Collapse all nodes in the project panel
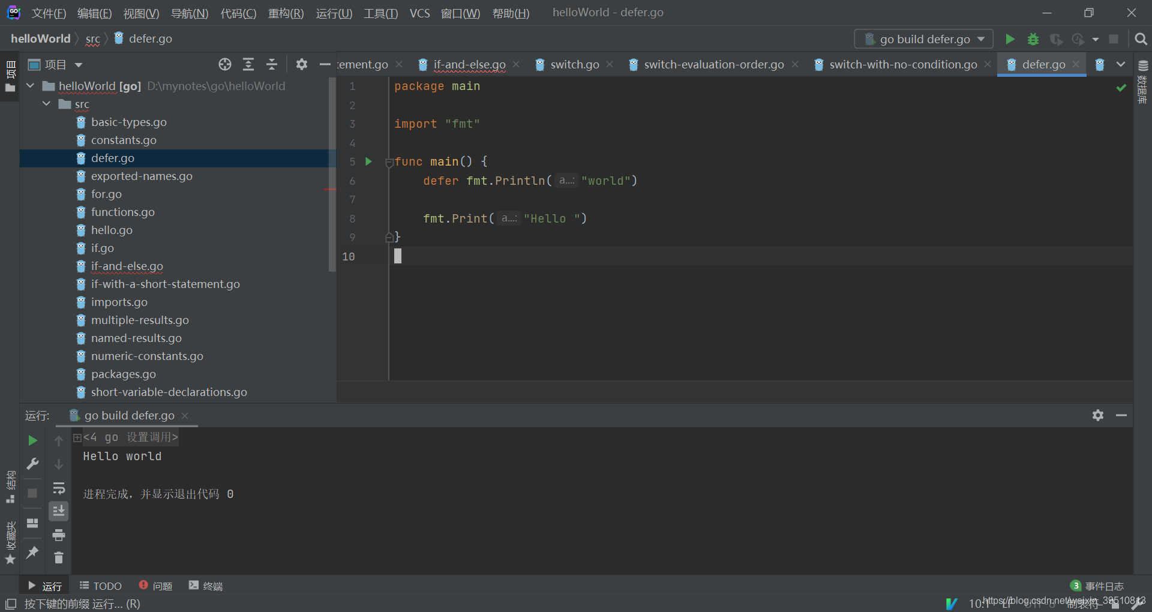The image size is (1152, 612). tap(272, 64)
